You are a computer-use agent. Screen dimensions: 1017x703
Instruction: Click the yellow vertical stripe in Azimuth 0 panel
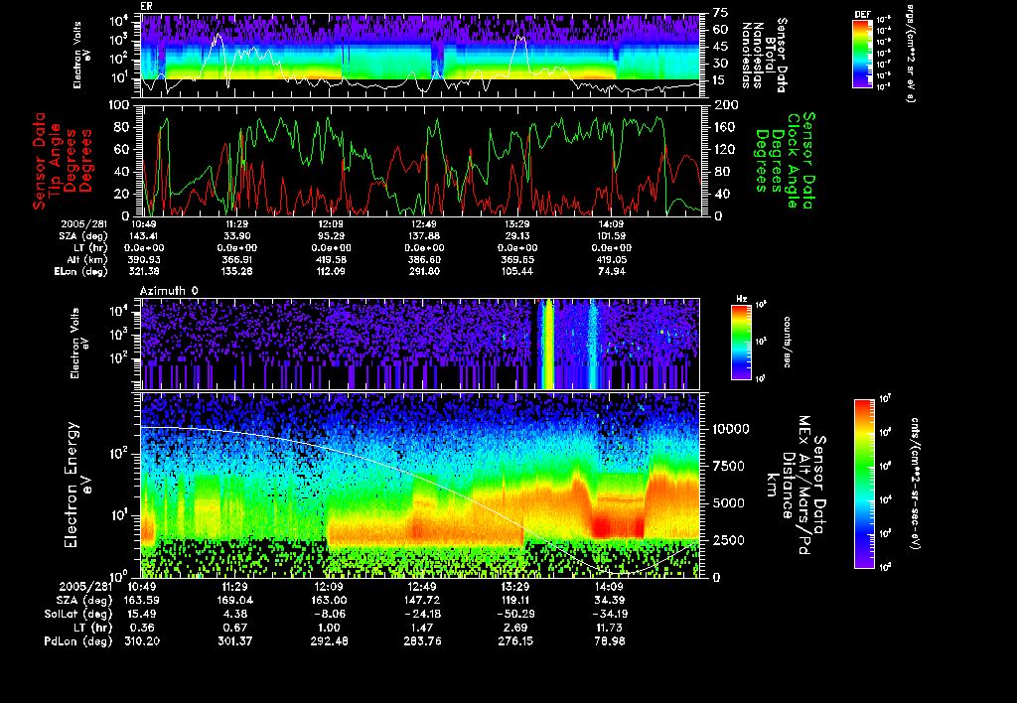(x=548, y=344)
